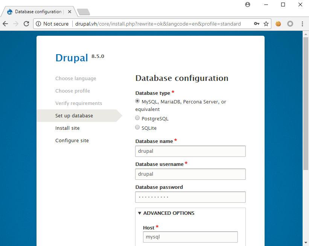Choose the PostgreSQL database type
This screenshot has width=309, height=246.
point(137,118)
